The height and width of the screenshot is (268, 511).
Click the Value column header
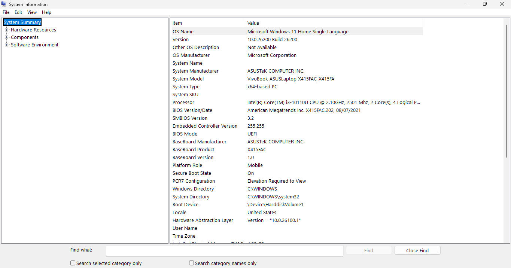pos(334,23)
